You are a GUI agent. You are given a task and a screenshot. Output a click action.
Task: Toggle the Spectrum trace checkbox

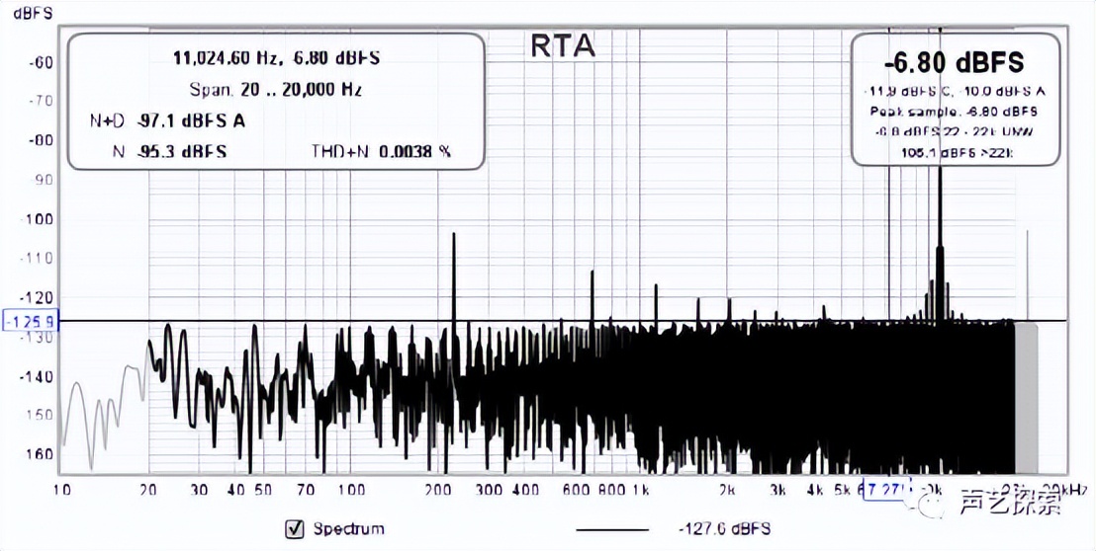point(294,529)
